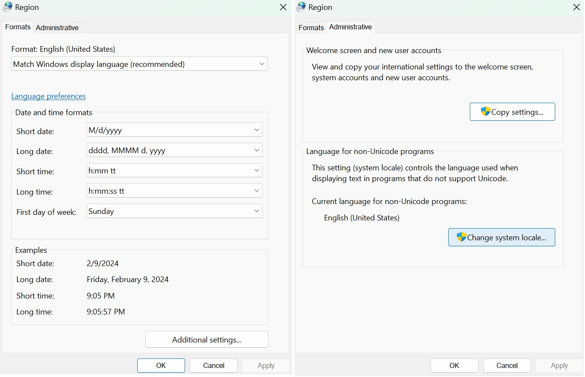This screenshot has width=585, height=377.
Task: Click the example short time 9:05 PM
Action: click(101, 295)
